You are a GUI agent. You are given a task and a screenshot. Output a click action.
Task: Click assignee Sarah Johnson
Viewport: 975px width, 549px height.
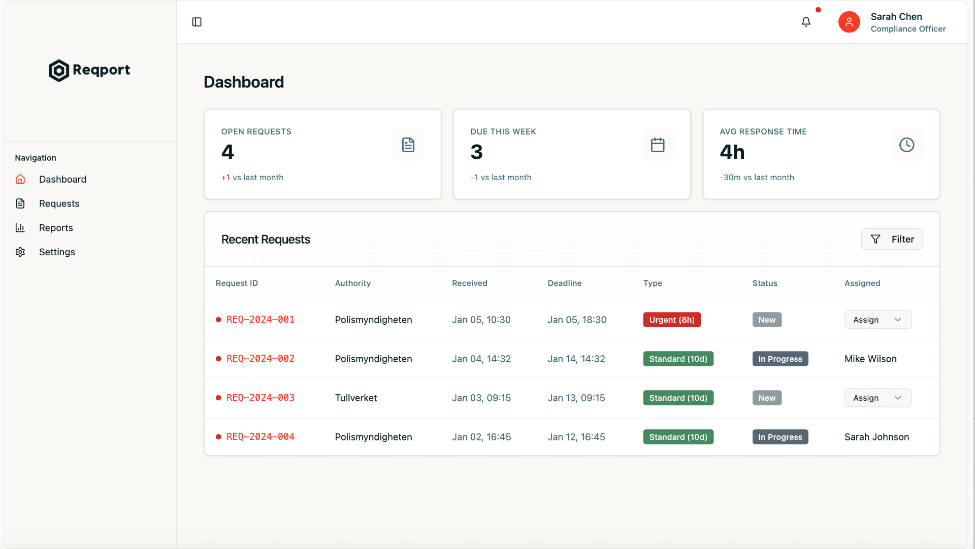[876, 437]
